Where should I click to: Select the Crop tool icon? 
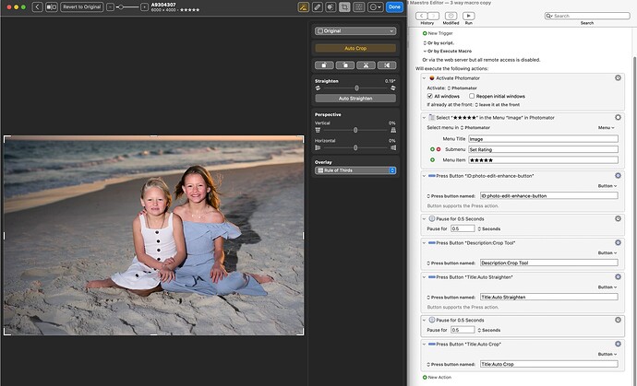tap(344, 6)
